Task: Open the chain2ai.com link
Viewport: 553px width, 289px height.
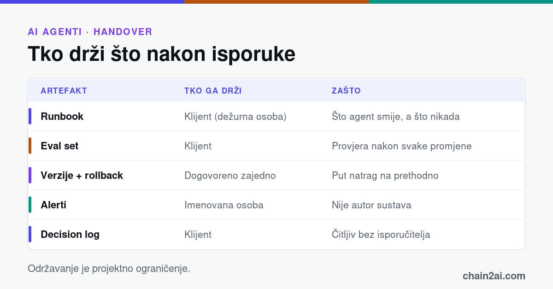Action: click(x=494, y=276)
